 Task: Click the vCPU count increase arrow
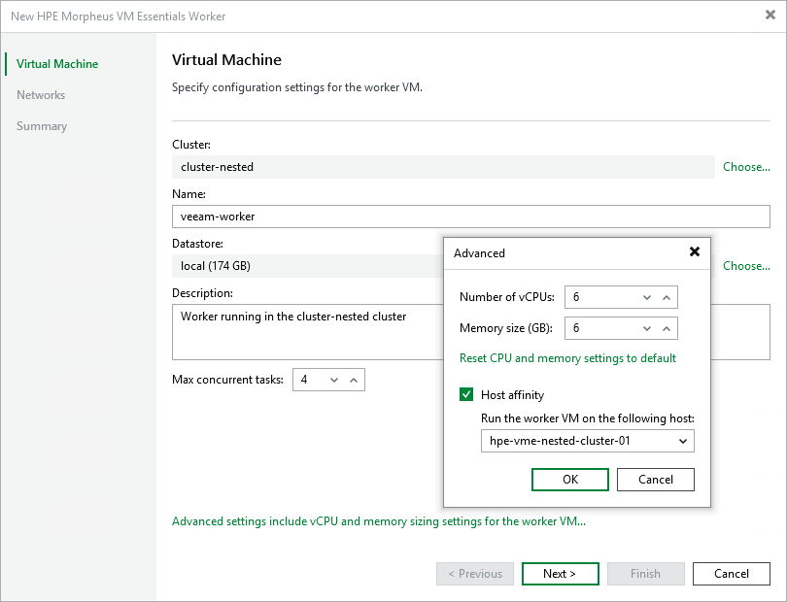tap(666, 297)
